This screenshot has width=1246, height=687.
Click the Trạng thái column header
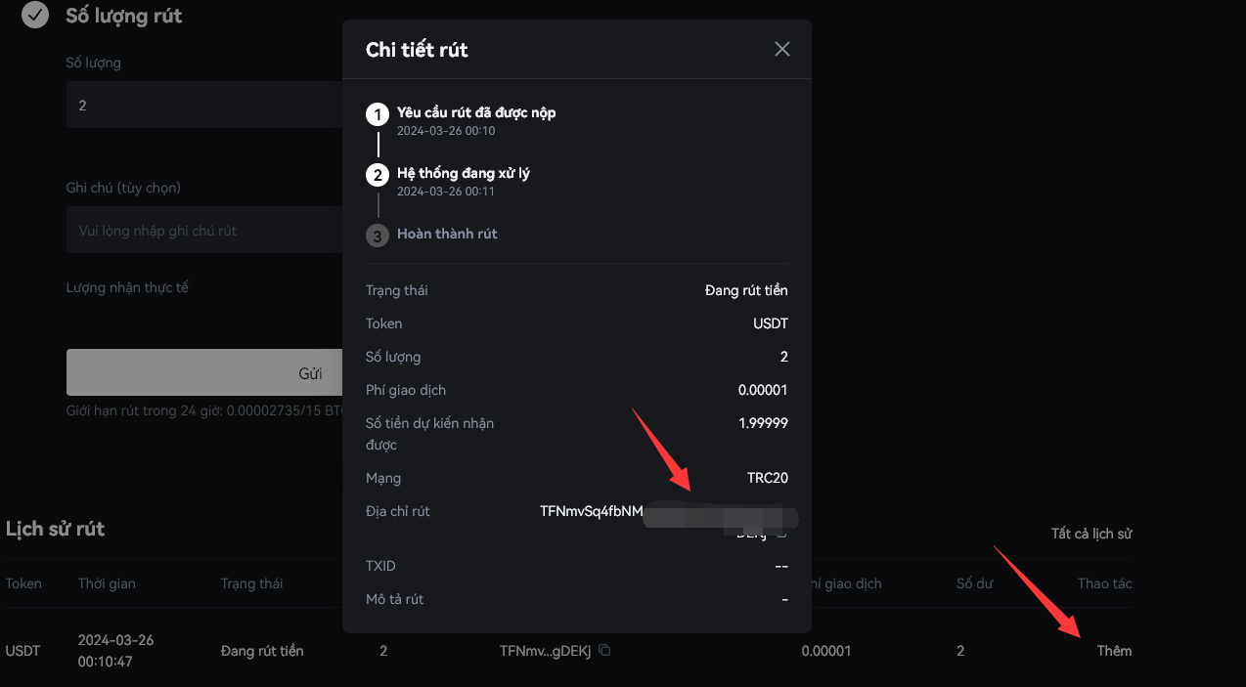tap(251, 583)
